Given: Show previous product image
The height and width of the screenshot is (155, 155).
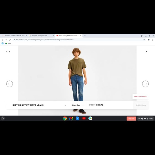Looking at the screenshot, I should 10,84.
